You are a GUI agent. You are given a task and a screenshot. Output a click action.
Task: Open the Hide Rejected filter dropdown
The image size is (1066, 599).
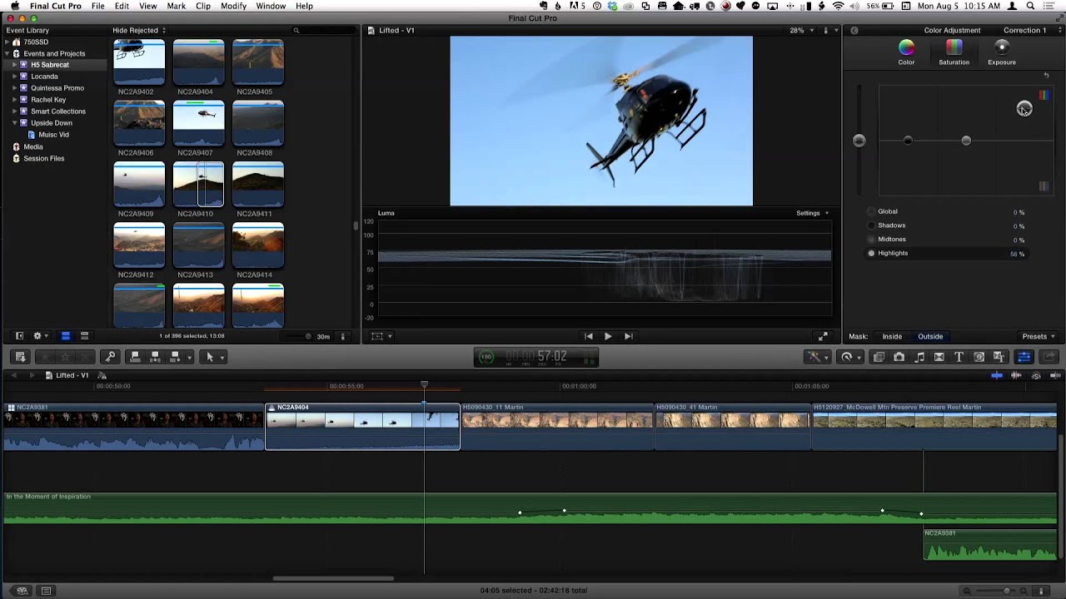[x=139, y=30]
